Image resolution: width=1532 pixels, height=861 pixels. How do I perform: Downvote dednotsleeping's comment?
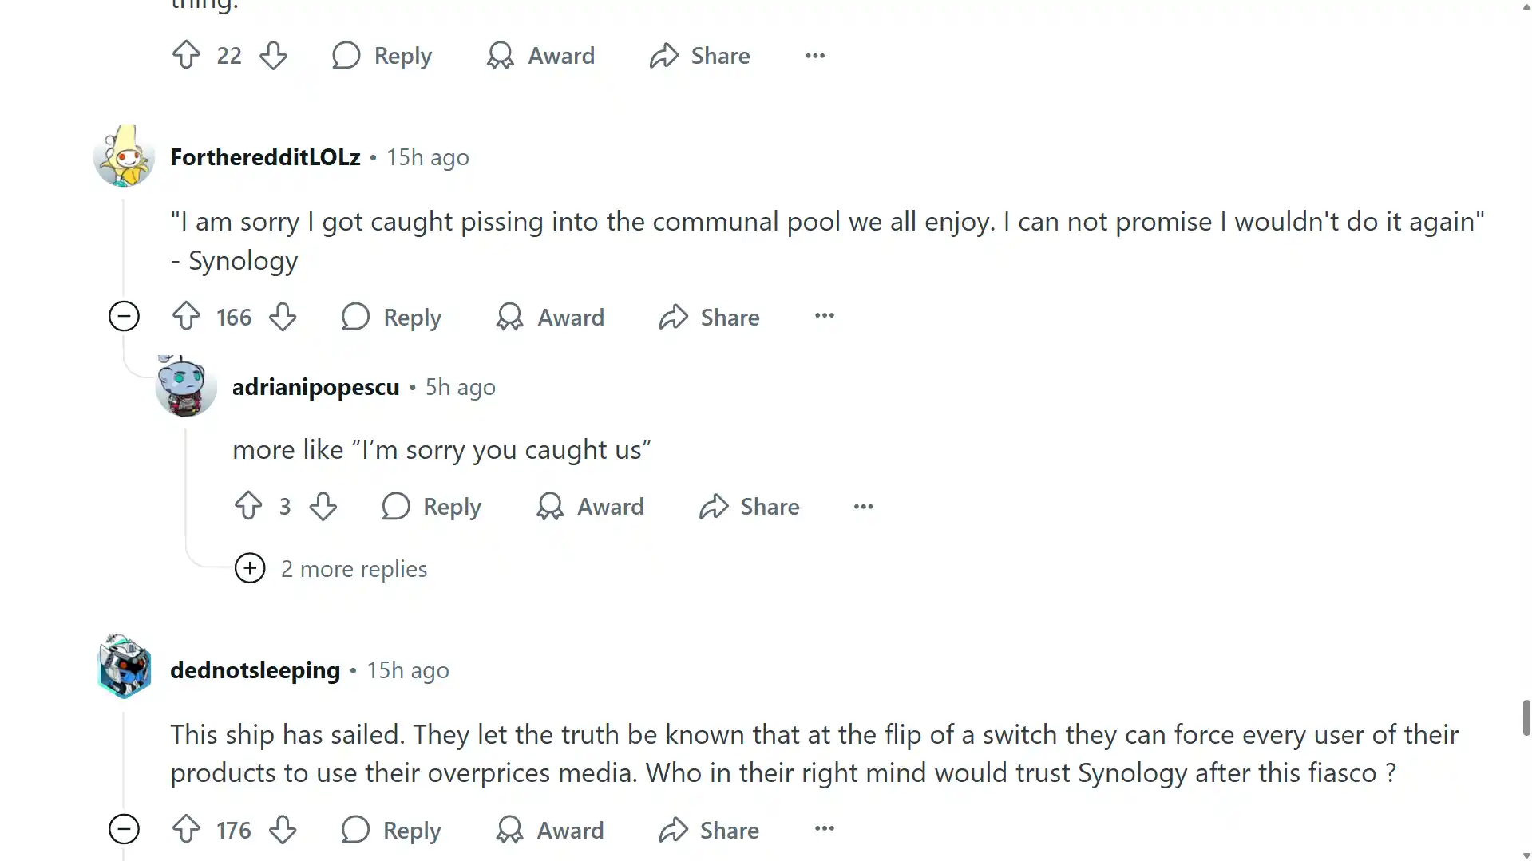[283, 830]
